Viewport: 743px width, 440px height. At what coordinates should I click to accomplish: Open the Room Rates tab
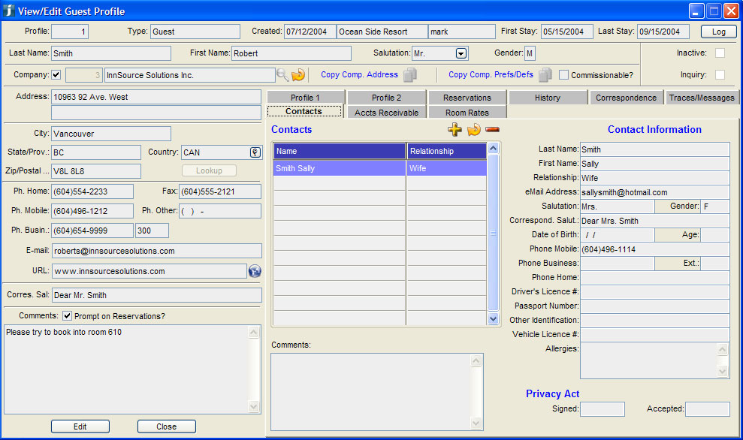click(x=467, y=113)
